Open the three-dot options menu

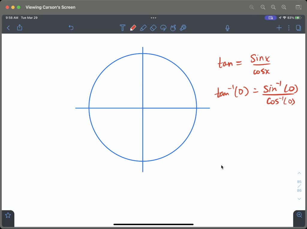coord(289,28)
